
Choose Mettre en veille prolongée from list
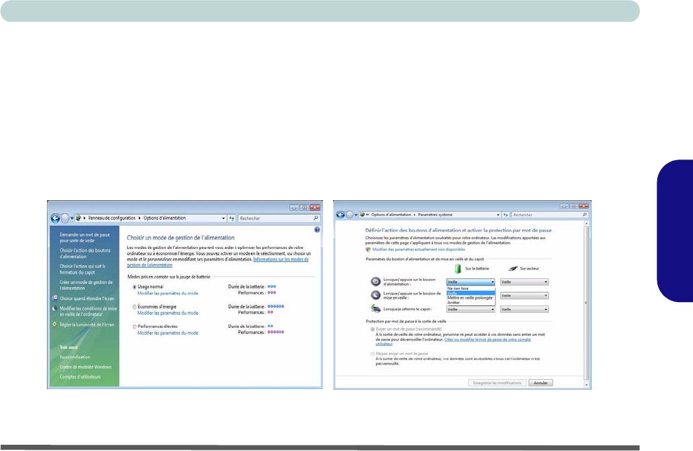click(x=470, y=298)
